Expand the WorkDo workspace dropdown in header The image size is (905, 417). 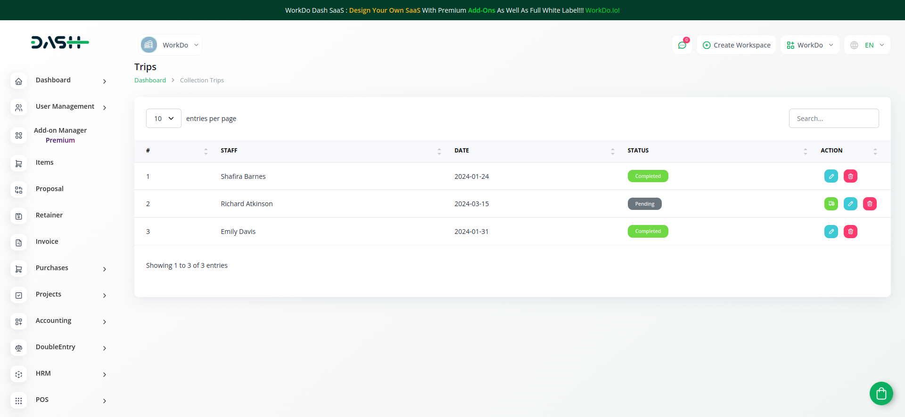[x=810, y=45]
